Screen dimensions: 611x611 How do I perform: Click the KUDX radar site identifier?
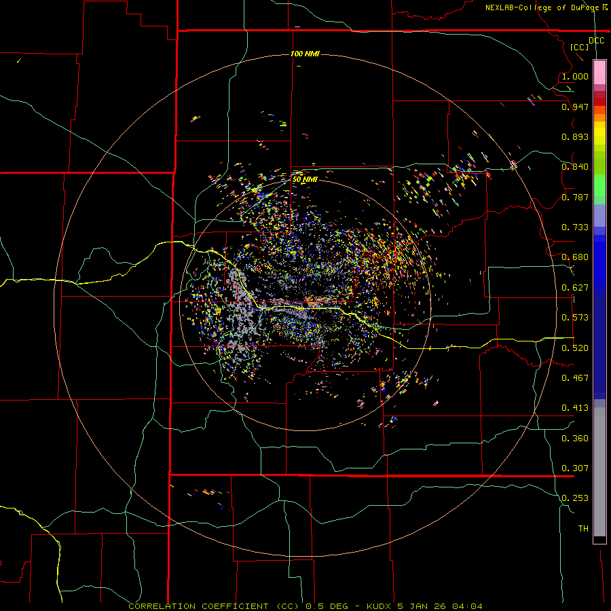[x=378, y=606]
